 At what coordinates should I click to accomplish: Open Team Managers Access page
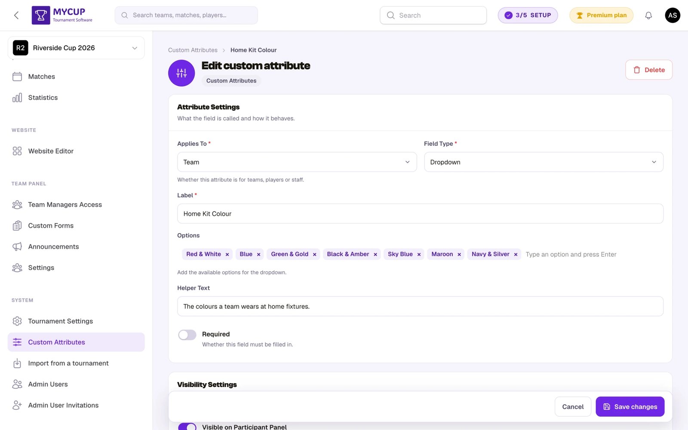click(76, 205)
